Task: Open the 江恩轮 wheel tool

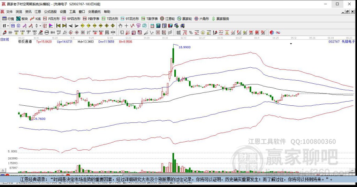Action: 167,19
